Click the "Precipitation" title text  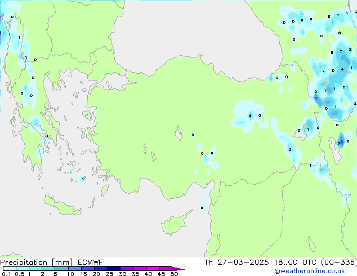[x=24, y=262]
